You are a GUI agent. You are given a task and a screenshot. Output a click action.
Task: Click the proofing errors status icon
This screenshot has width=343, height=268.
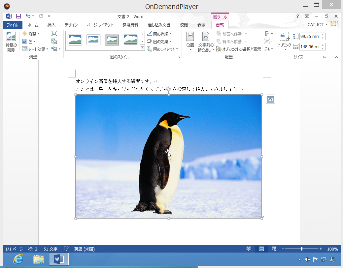[66, 249]
